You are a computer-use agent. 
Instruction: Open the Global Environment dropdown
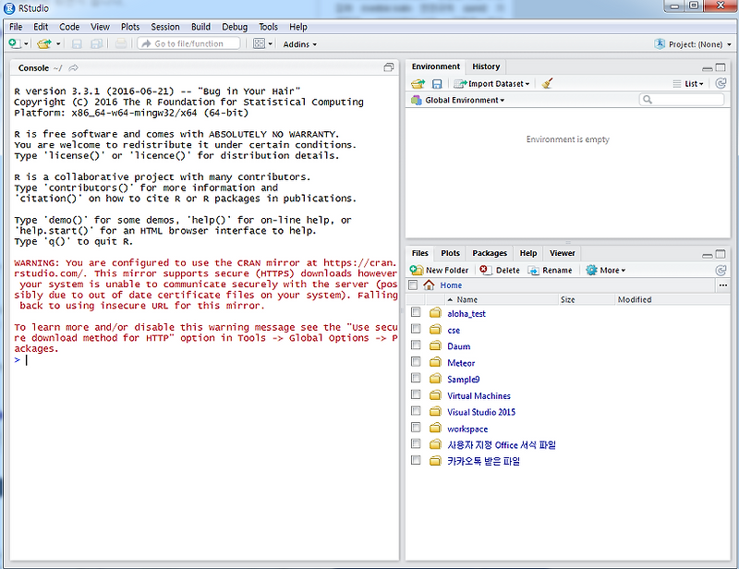457,100
